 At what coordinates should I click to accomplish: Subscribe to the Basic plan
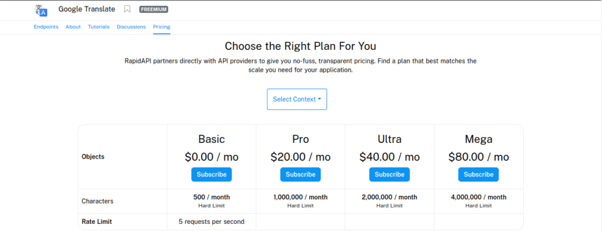(x=212, y=174)
